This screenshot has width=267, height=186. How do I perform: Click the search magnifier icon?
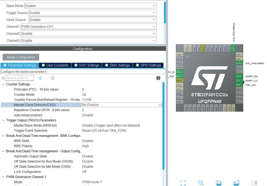(x=3, y=78)
